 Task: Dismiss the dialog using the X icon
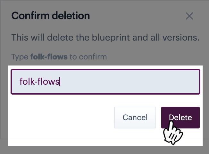tap(189, 16)
